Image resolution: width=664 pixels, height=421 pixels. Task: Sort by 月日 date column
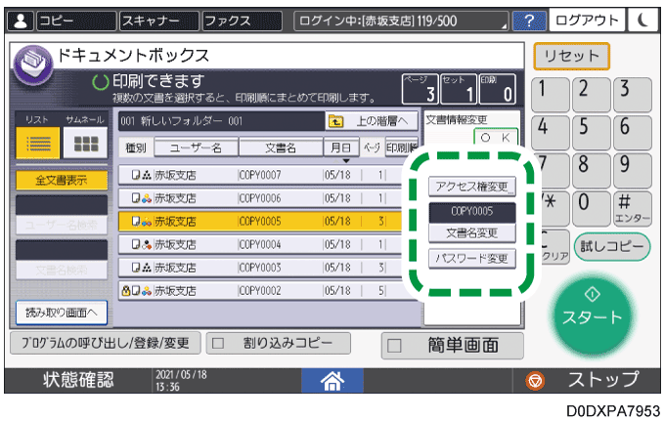click(341, 147)
